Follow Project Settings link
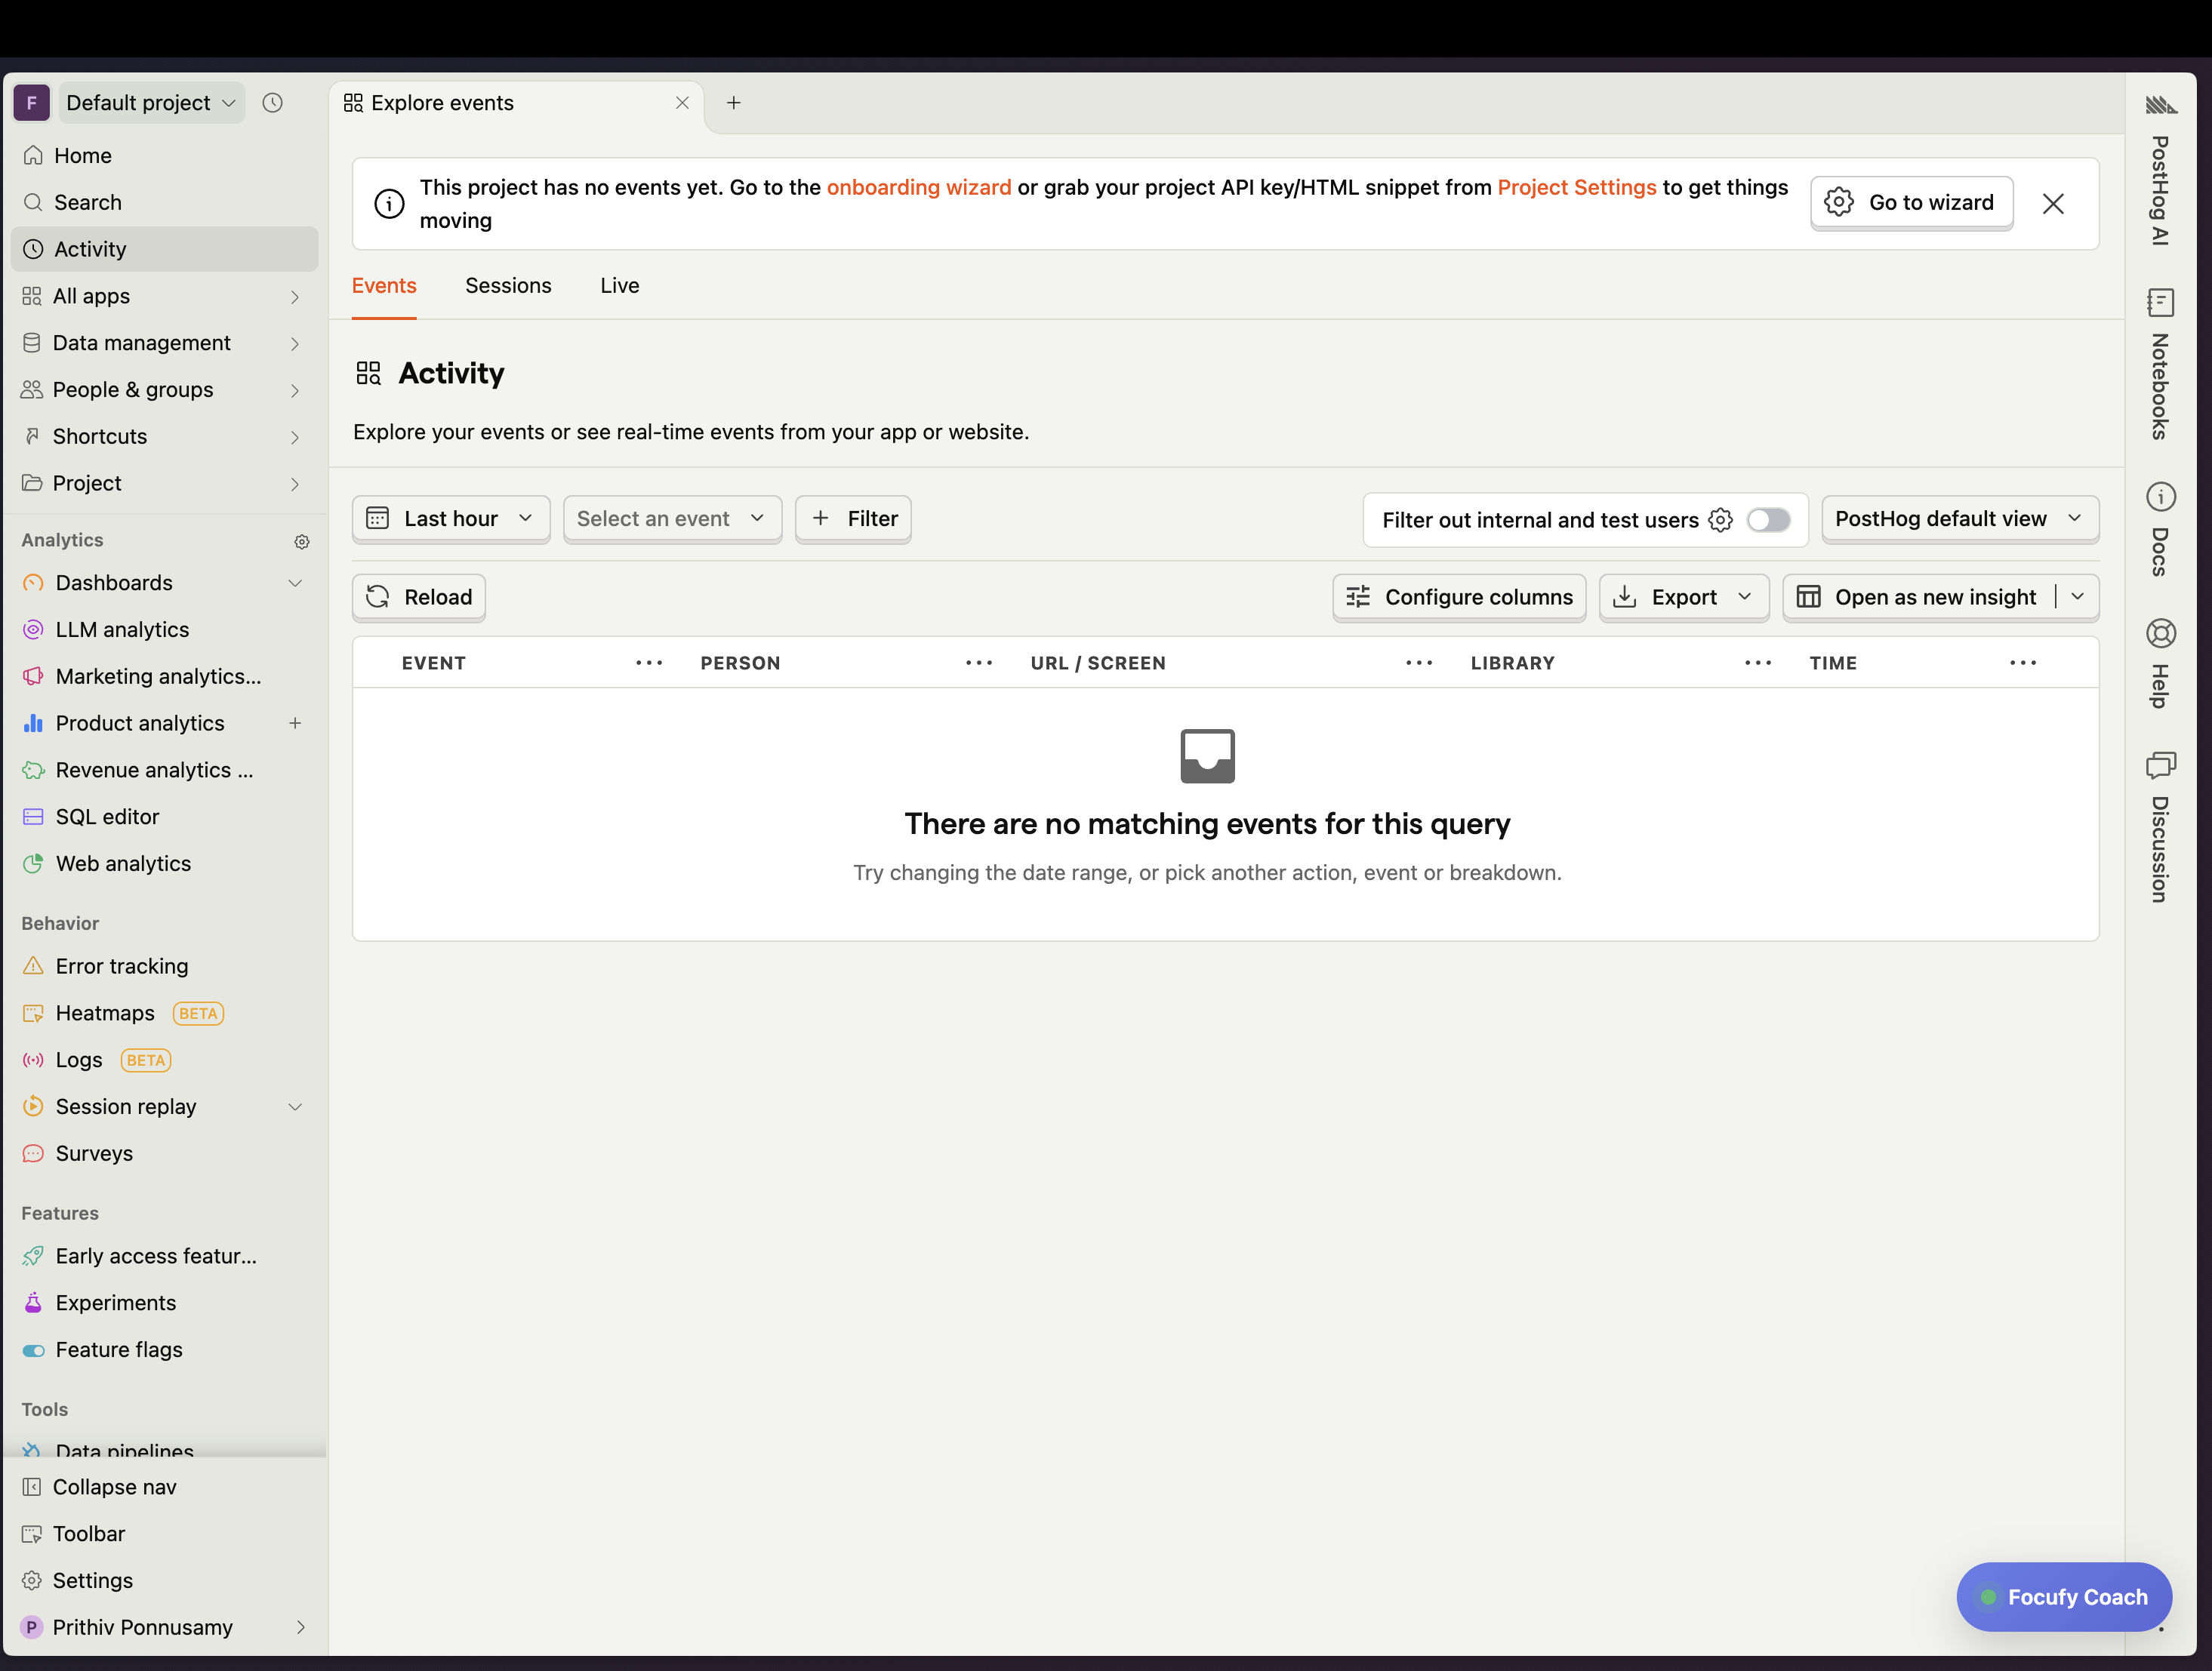The height and width of the screenshot is (1671, 2212). click(1576, 188)
